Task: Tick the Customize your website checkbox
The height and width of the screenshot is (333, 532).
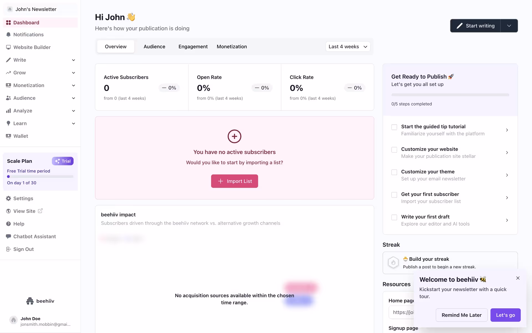Action: pyautogui.click(x=394, y=150)
